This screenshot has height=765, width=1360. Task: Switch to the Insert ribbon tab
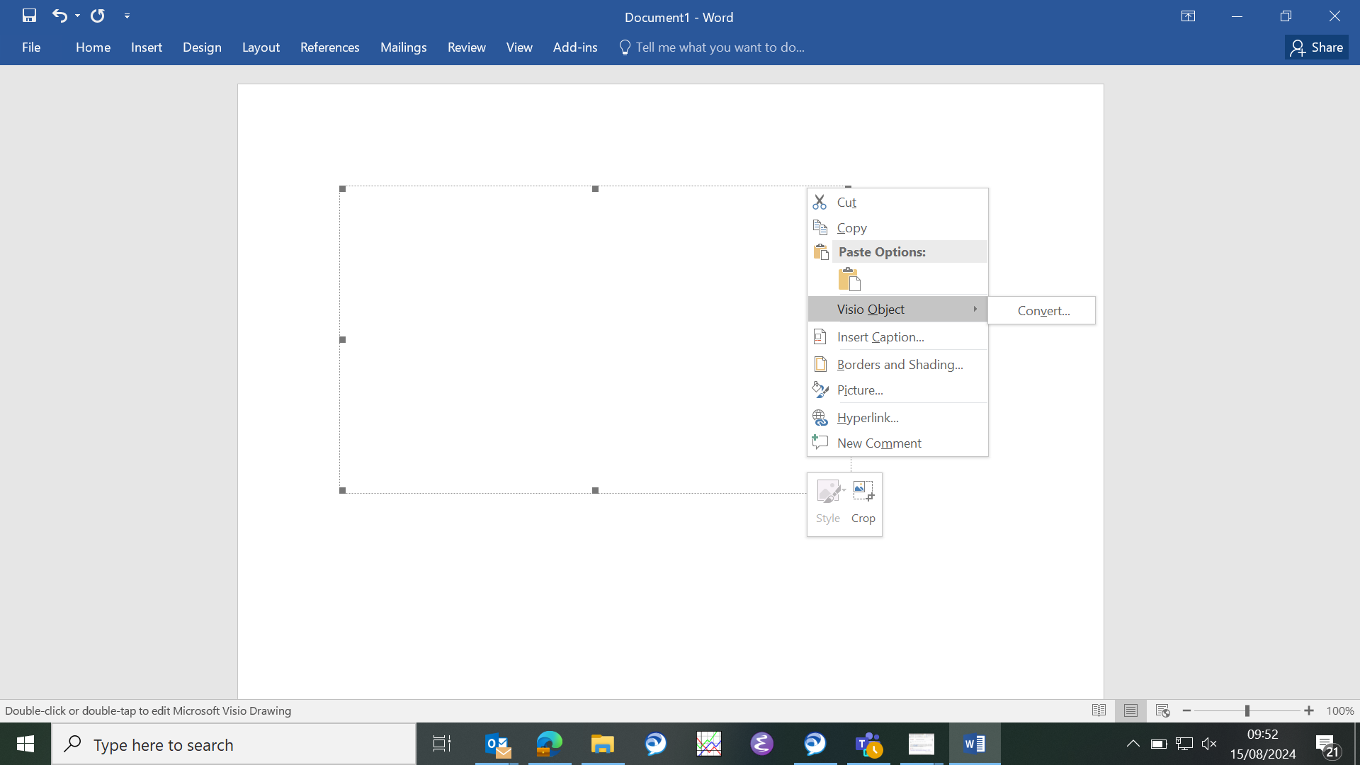click(x=147, y=47)
